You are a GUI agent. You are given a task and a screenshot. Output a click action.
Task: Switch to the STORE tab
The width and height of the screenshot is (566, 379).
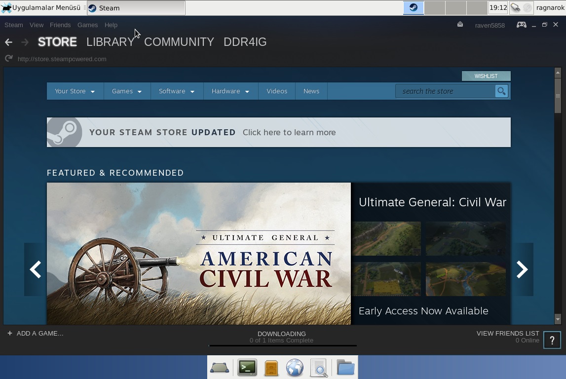tap(57, 42)
